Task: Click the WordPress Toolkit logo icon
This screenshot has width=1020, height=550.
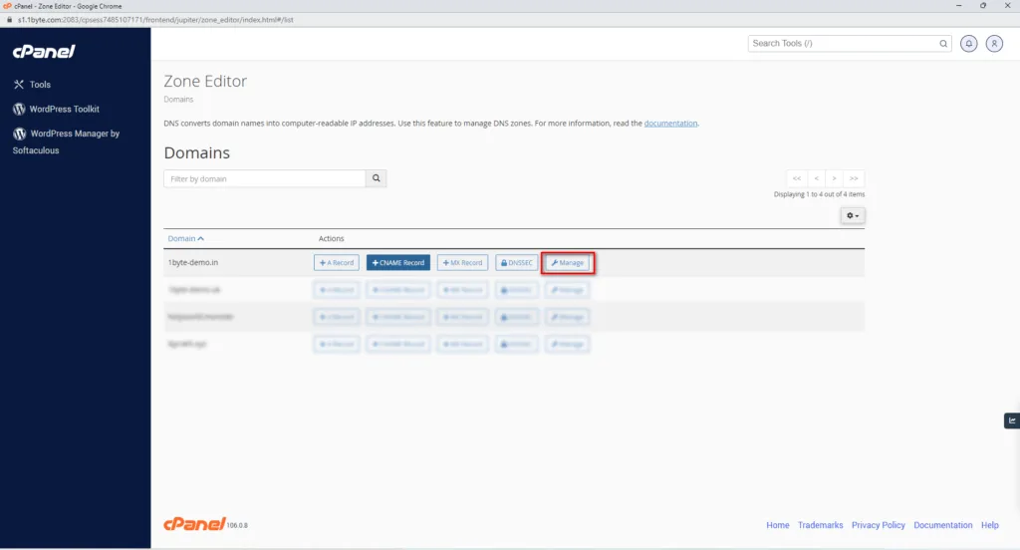Action: pyautogui.click(x=19, y=110)
